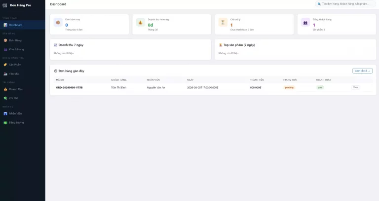Click the Dashboard page title in header
This screenshot has height=201, width=379.
click(58, 4)
